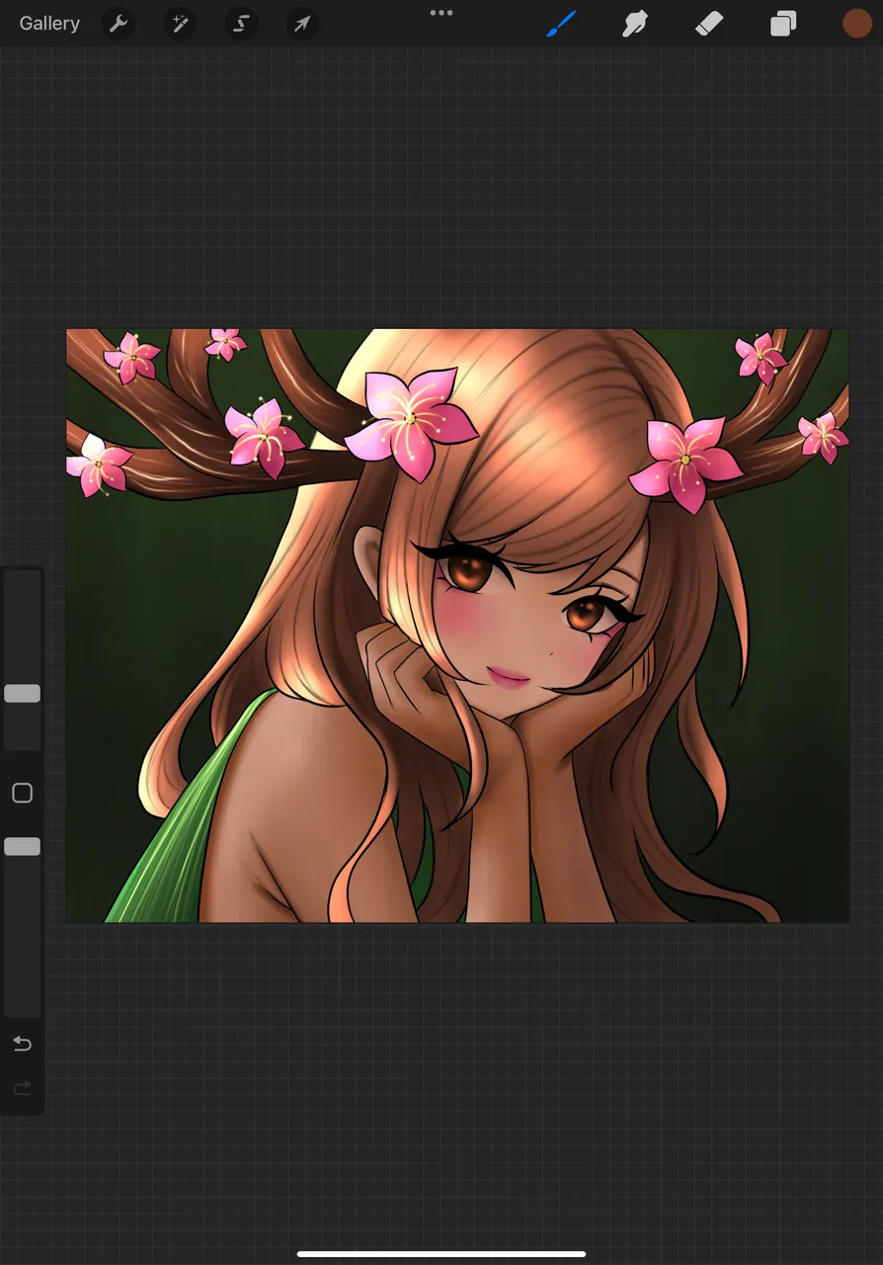This screenshot has width=883, height=1265.
Task: Open the active color picker
Action: (856, 24)
